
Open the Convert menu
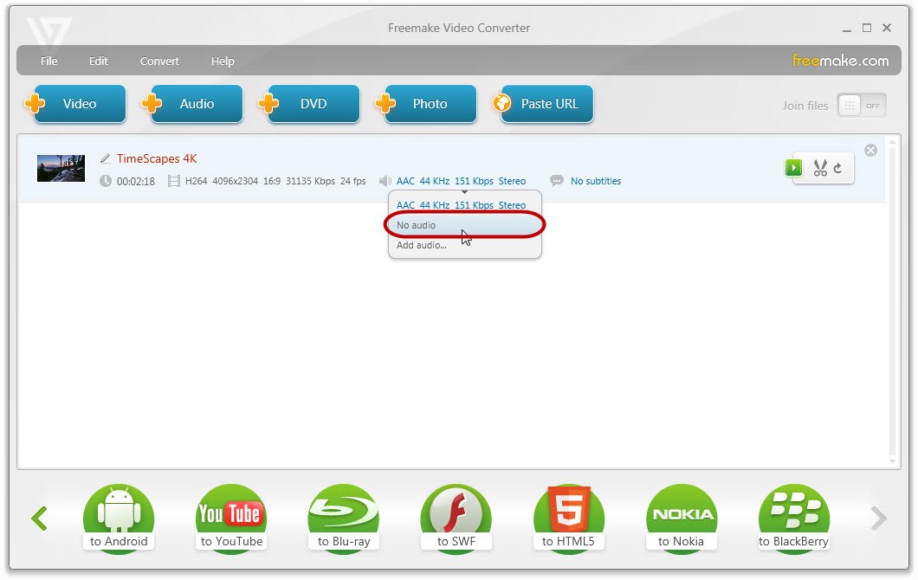pyautogui.click(x=159, y=61)
